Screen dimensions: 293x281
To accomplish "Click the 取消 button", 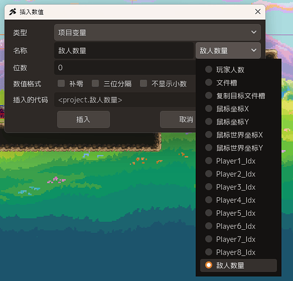I will coord(178,119).
